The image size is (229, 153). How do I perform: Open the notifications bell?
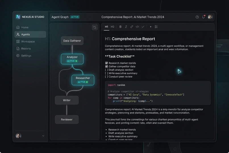point(203,17)
